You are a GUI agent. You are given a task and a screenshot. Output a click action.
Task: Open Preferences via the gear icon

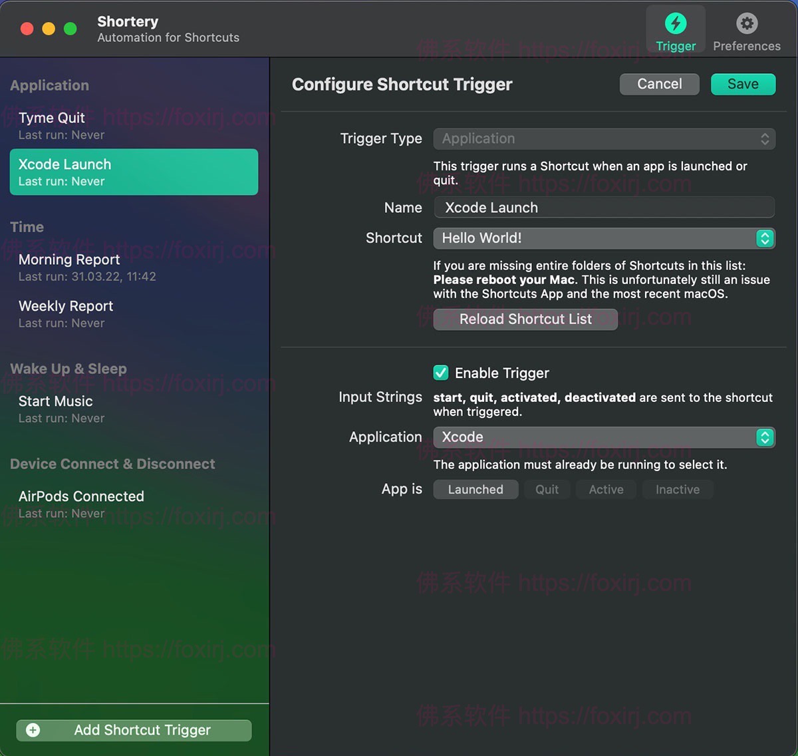point(747,24)
